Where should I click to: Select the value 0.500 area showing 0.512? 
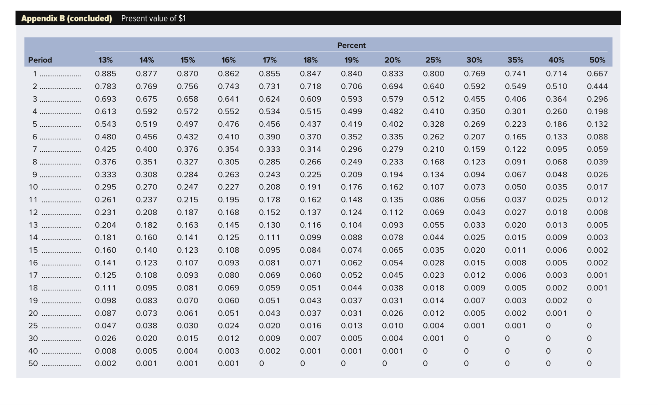[x=433, y=99]
